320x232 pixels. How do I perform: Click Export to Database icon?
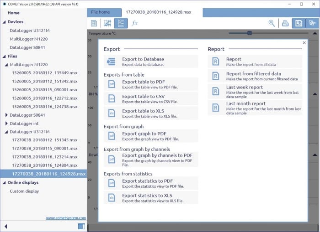coord(112,62)
